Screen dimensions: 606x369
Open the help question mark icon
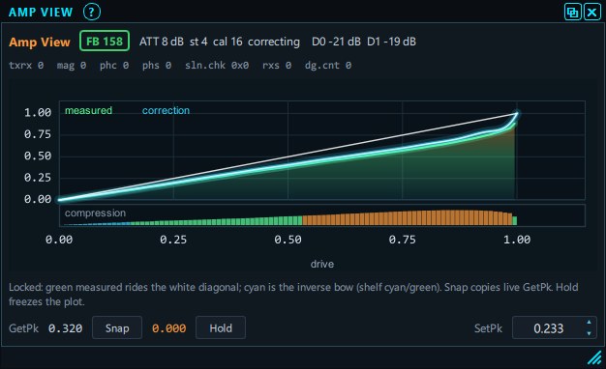coord(92,12)
